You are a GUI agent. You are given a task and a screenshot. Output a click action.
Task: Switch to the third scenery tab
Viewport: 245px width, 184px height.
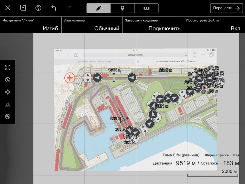tap(146, 8)
